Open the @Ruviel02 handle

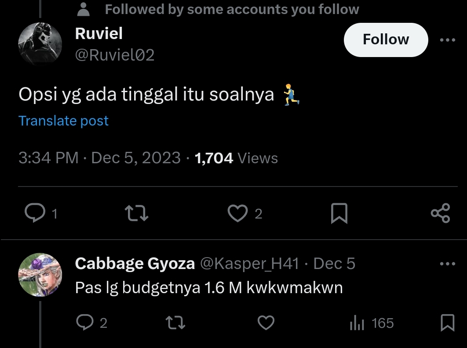(115, 55)
